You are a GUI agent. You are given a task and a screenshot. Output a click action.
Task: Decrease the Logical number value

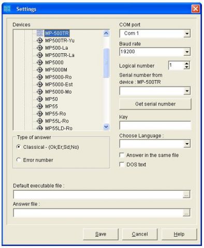tap(186, 67)
